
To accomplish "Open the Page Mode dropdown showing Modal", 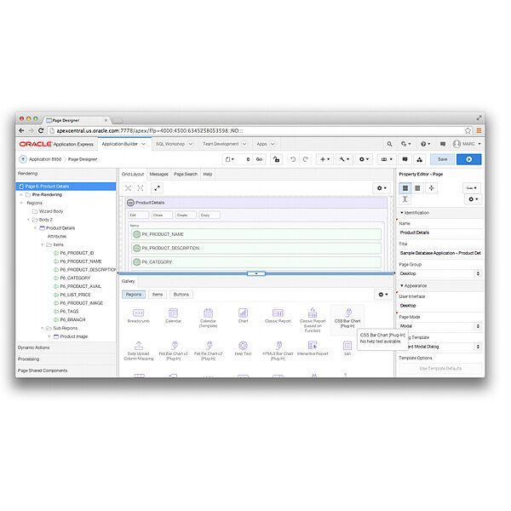I will [x=439, y=325].
